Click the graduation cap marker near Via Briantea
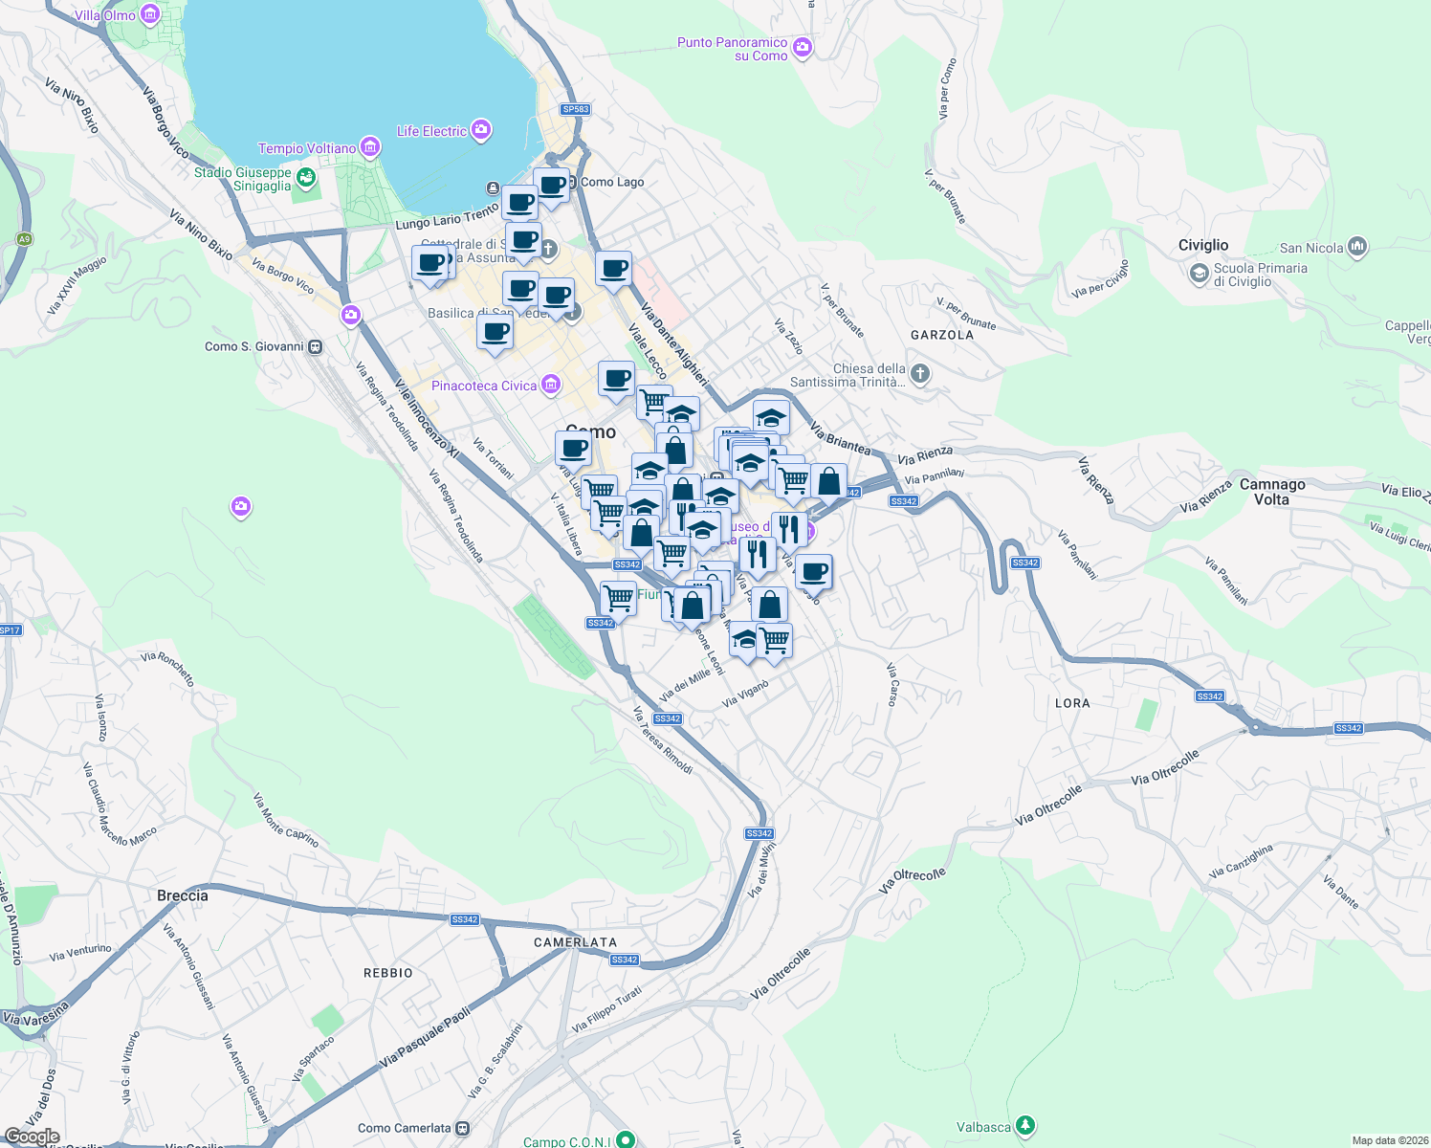 click(x=771, y=418)
